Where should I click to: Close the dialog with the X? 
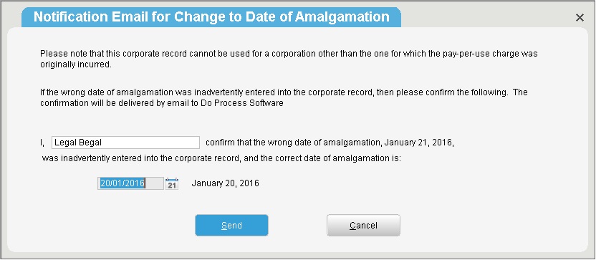(580, 17)
